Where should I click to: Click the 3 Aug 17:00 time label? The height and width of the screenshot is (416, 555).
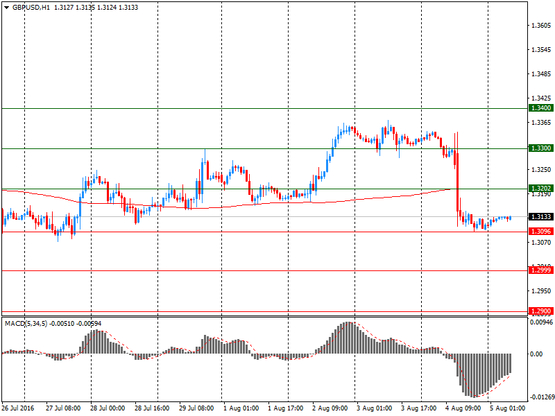pyautogui.click(x=419, y=408)
